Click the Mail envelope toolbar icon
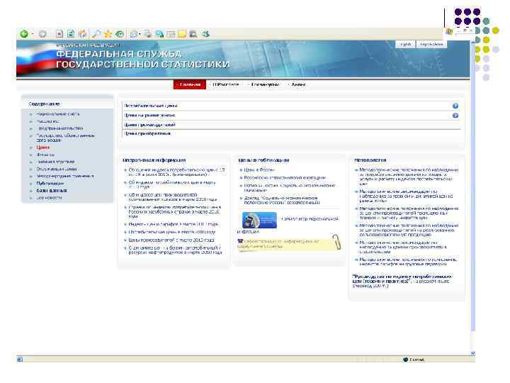Screen dimensions: 510x383 click(133, 34)
